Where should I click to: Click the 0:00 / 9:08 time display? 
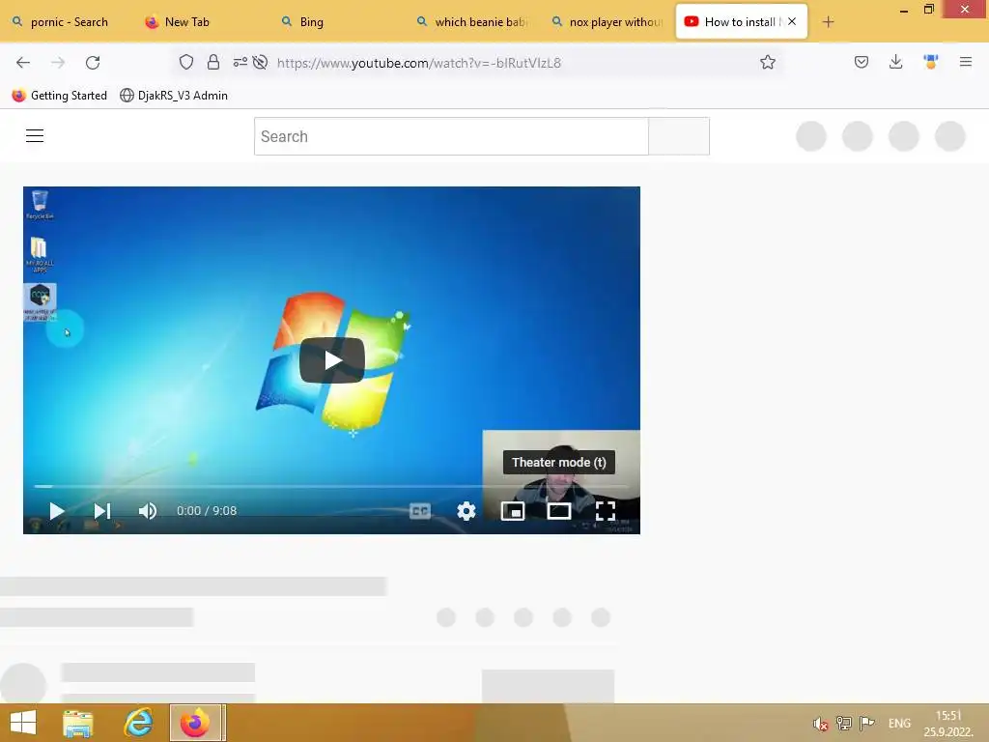[207, 511]
